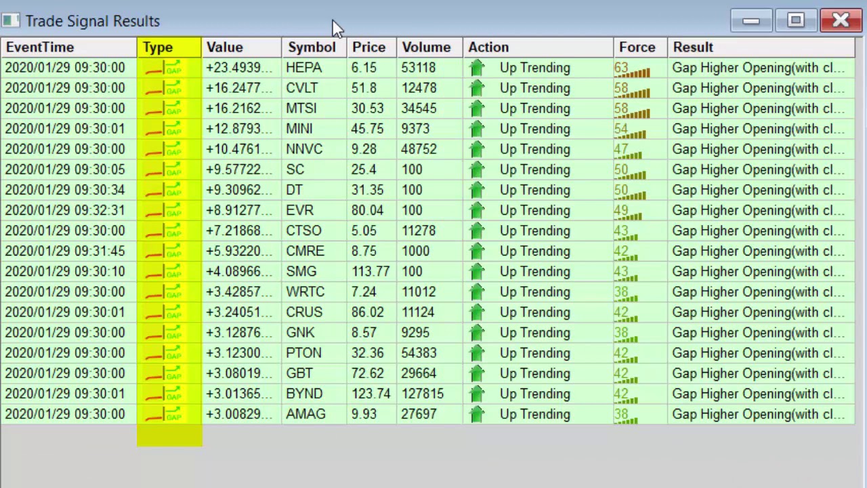This screenshot has height=488, width=867.
Task: Sort by the EventTime column header
Action: tap(68, 47)
